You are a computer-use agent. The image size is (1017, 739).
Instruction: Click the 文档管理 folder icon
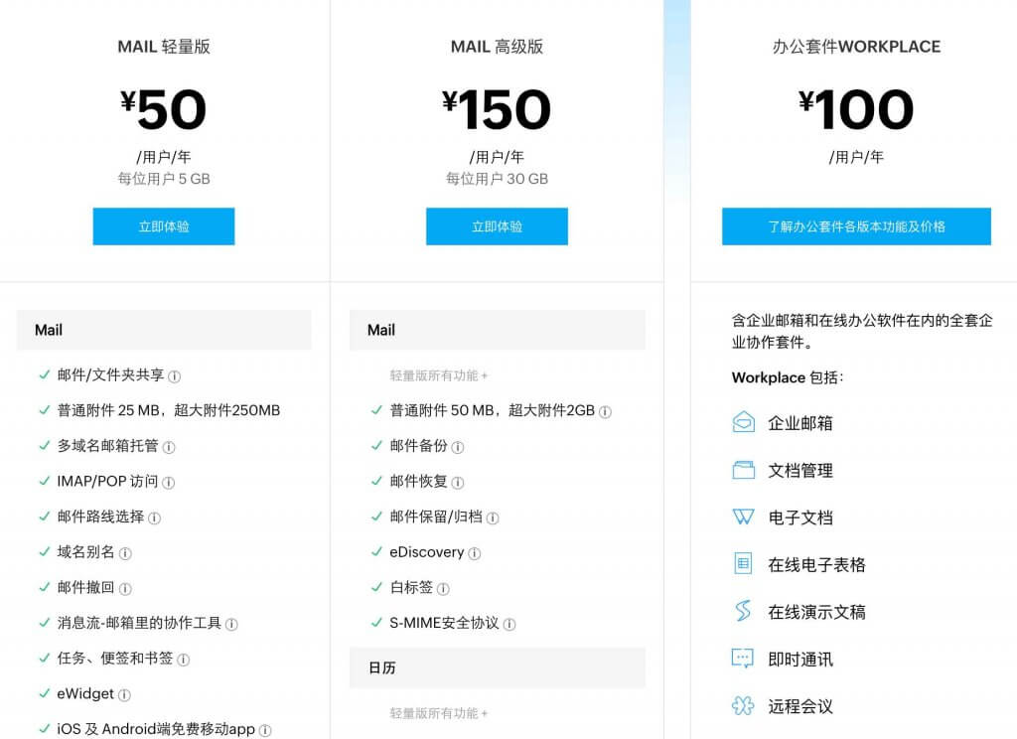(x=743, y=470)
